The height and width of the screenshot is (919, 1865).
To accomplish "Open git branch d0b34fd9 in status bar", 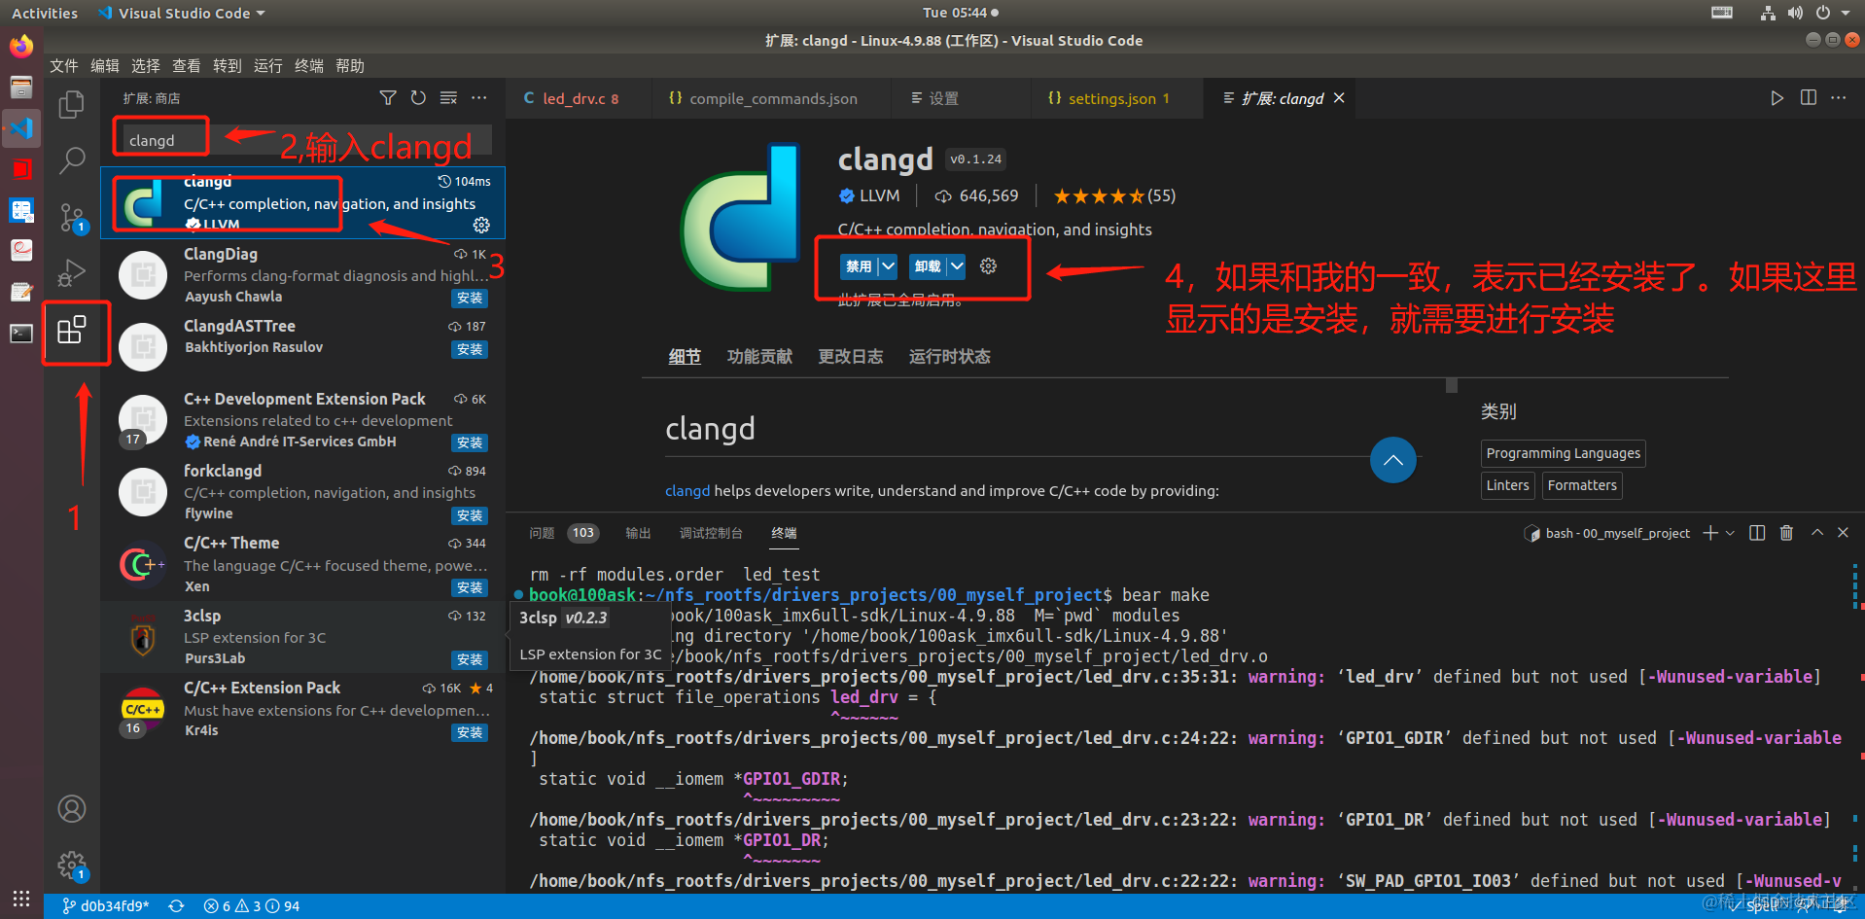I will tap(105, 906).
